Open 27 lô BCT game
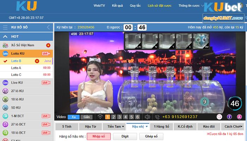Viewport: 247px width, 141px height. [26, 124]
